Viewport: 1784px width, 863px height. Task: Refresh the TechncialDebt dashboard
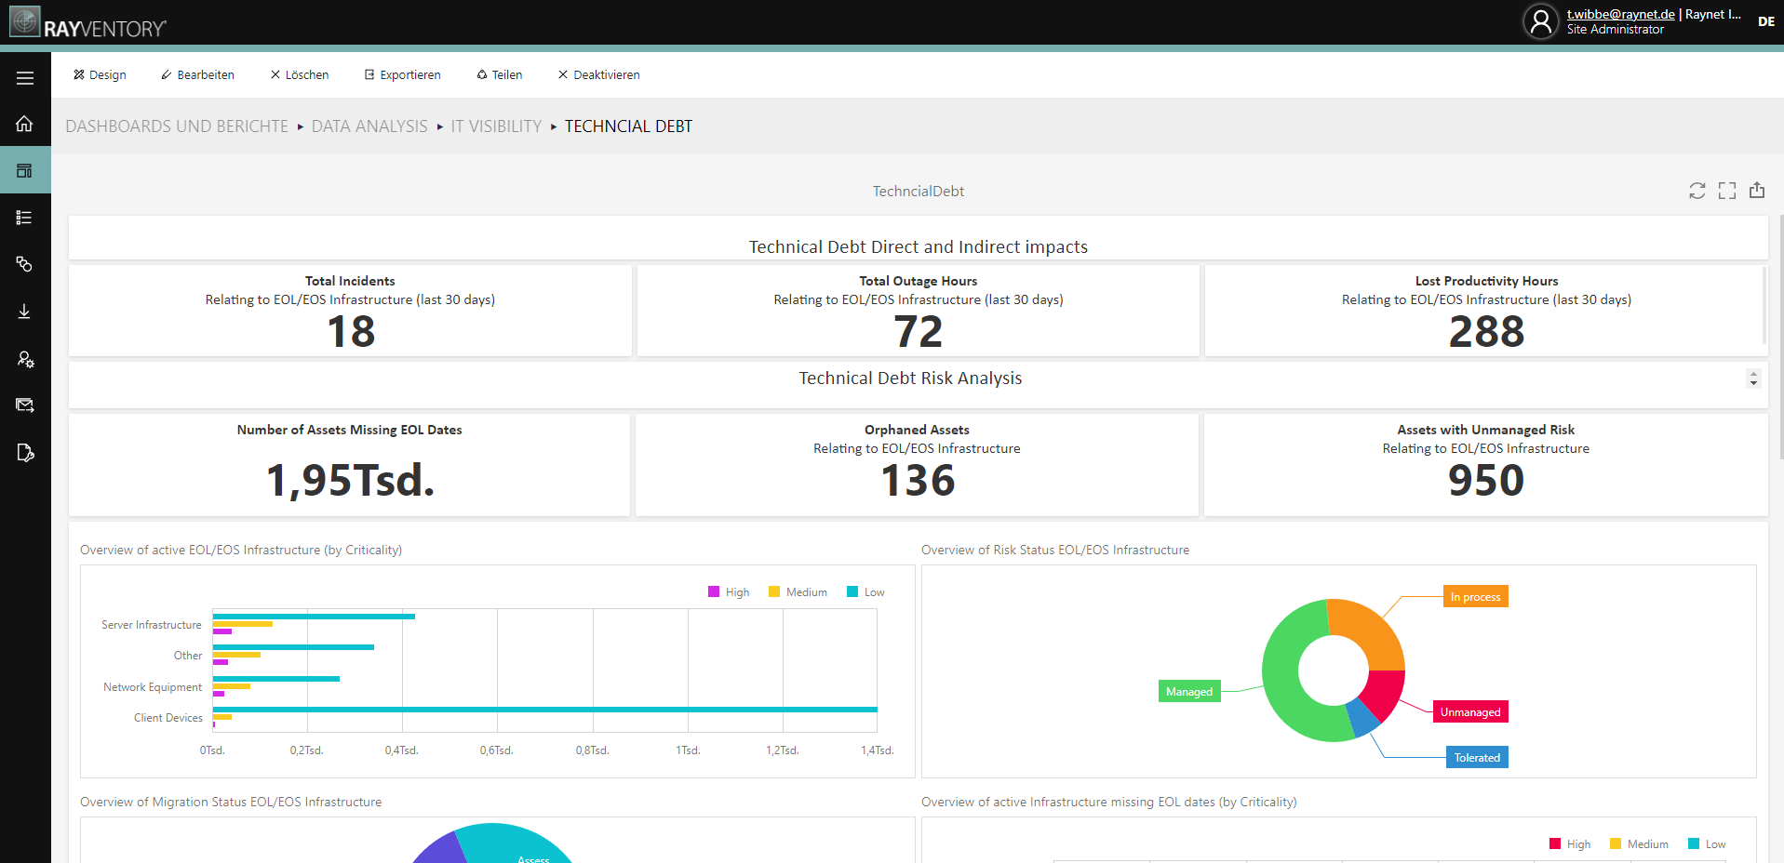[x=1697, y=190]
